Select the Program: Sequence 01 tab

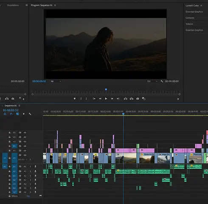(42, 5)
